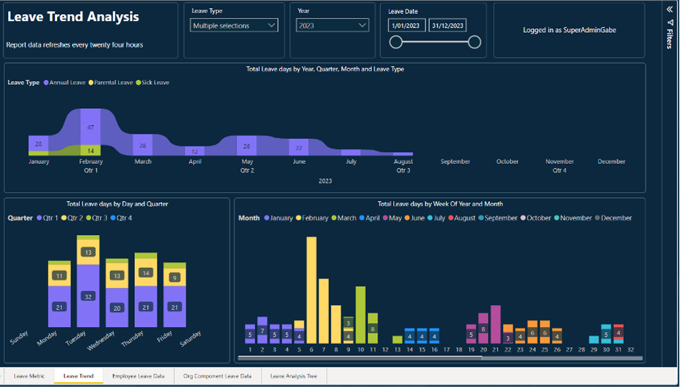Expand the Filters pane double-chevron icon
This screenshot has height=387, width=680.
(669, 9)
